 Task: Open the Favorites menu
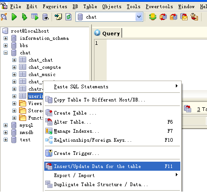coord(55,6)
